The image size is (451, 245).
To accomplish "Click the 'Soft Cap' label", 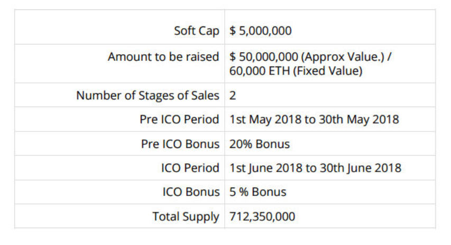I will coord(196,31).
